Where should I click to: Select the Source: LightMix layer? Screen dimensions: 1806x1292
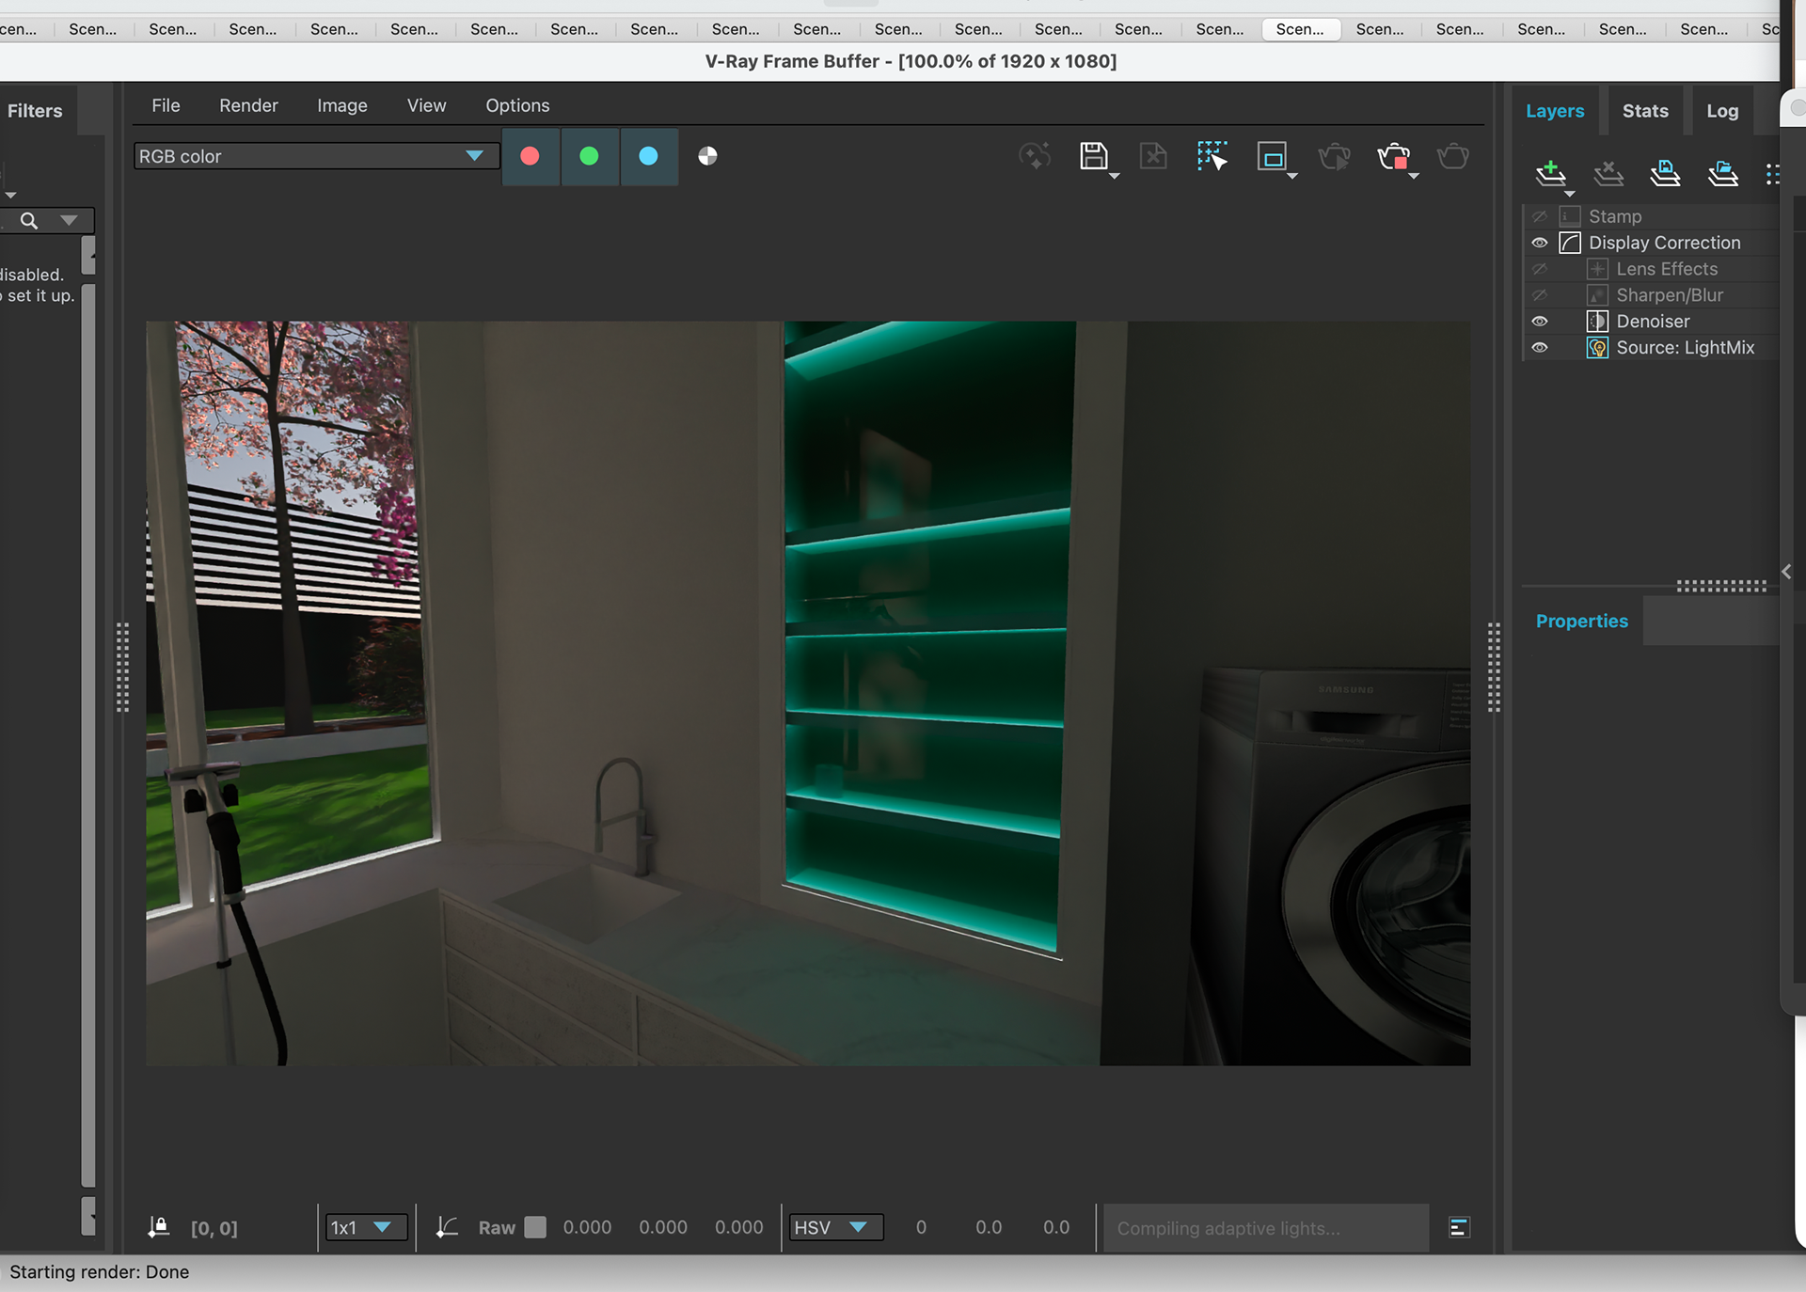[x=1685, y=348]
